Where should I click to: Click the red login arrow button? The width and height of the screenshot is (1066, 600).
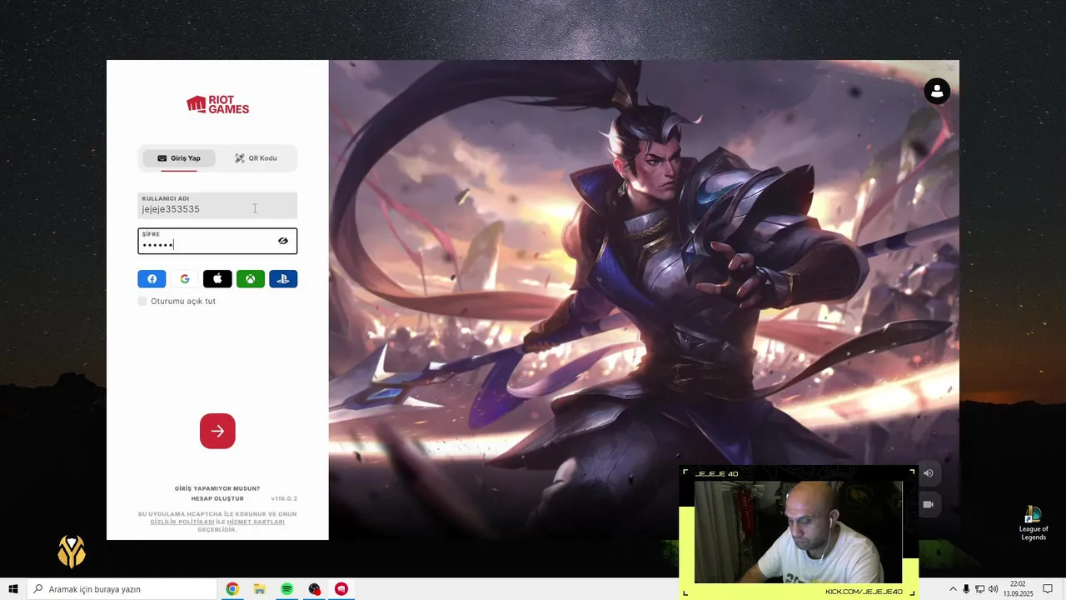pos(217,431)
